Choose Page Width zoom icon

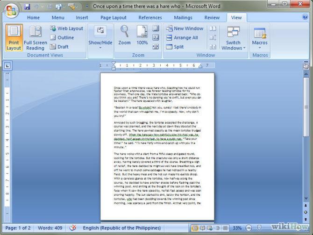pos(156,47)
